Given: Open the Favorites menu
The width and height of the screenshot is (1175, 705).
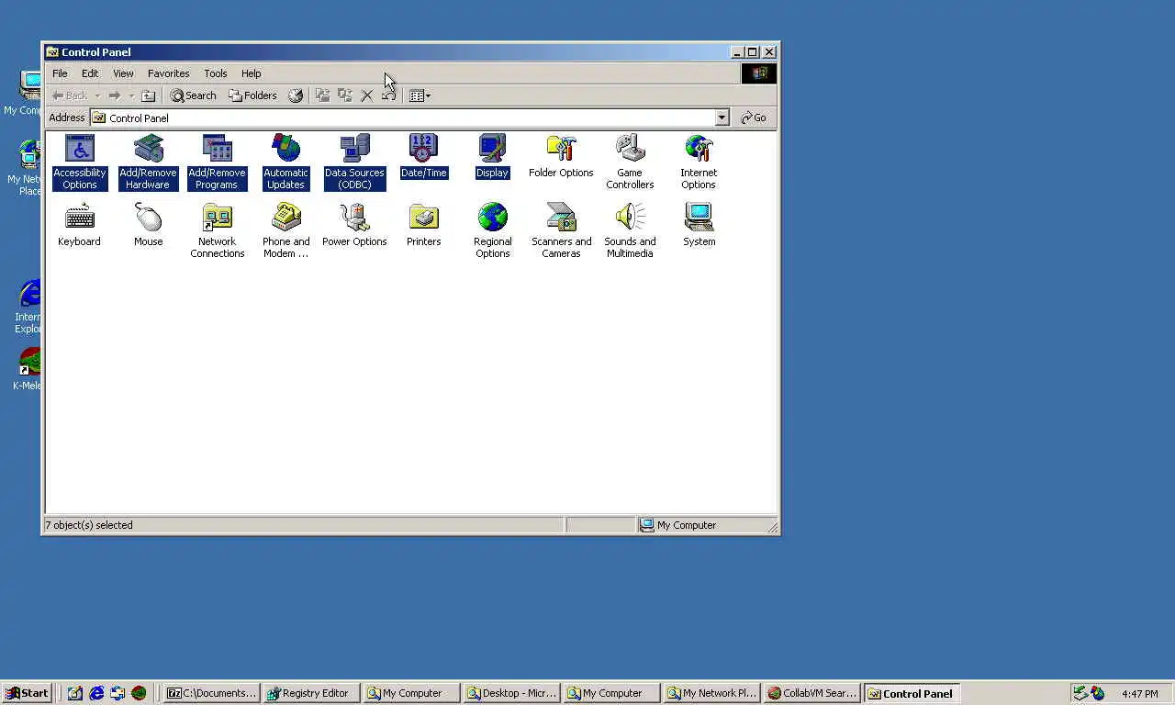Looking at the screenshot, I should click(169, 73).
